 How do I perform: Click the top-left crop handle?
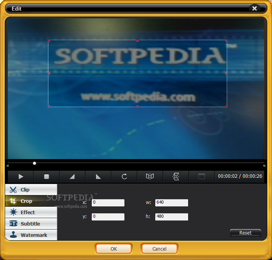click(x=49, y=41)
